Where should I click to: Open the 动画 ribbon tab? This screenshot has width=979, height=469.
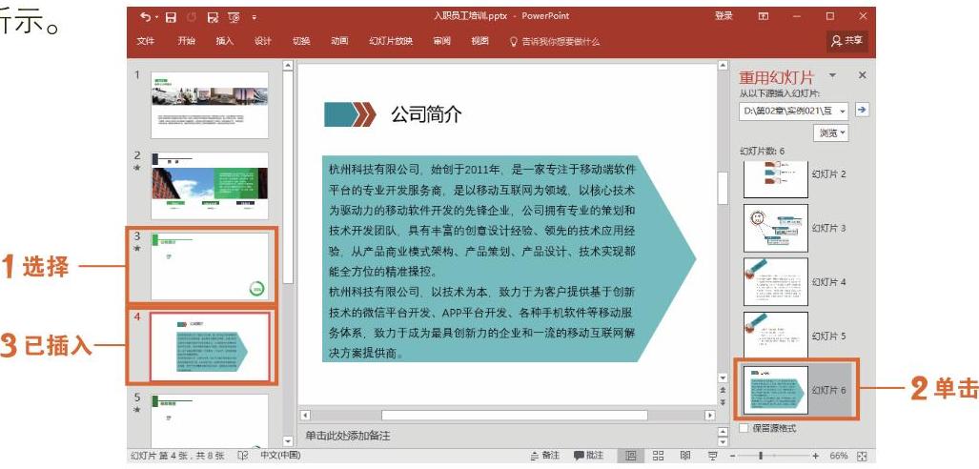339,41
